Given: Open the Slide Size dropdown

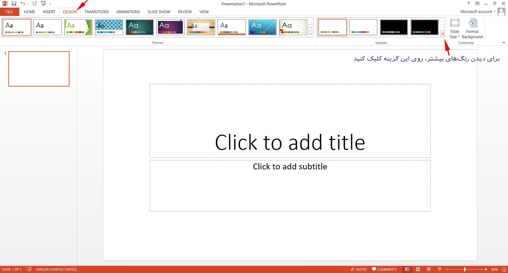Looking at the screenshot, I should click(454, 29).
